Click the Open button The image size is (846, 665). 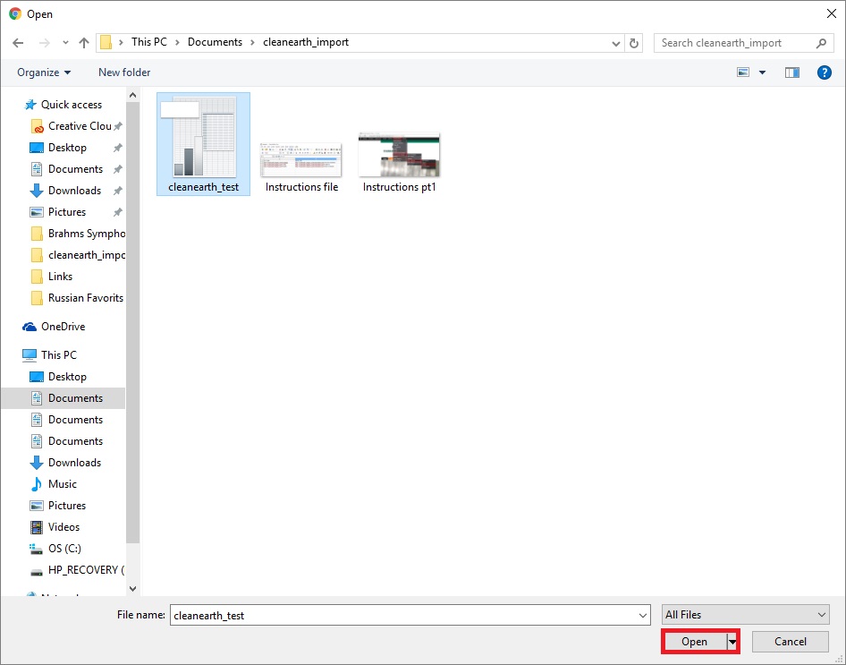click(x=694, y=642)
